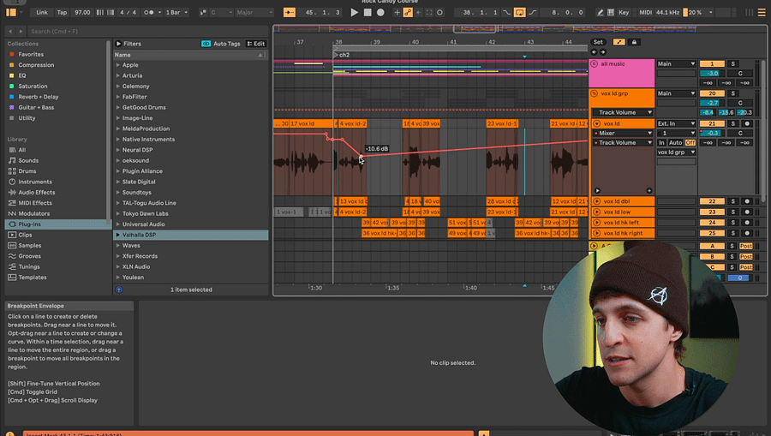The height and width of the screenshot is (436, 771).
Task: Open Drums in the Library
Action: pyautogui.click(x=27, y=171)
